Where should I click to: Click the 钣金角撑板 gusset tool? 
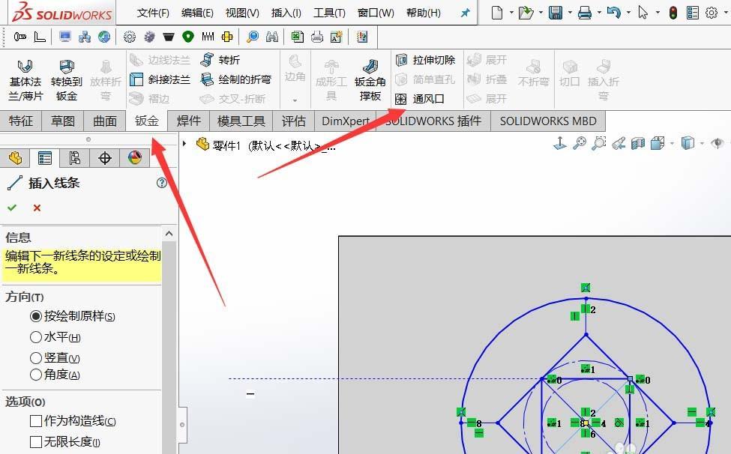tap(370, 73)
